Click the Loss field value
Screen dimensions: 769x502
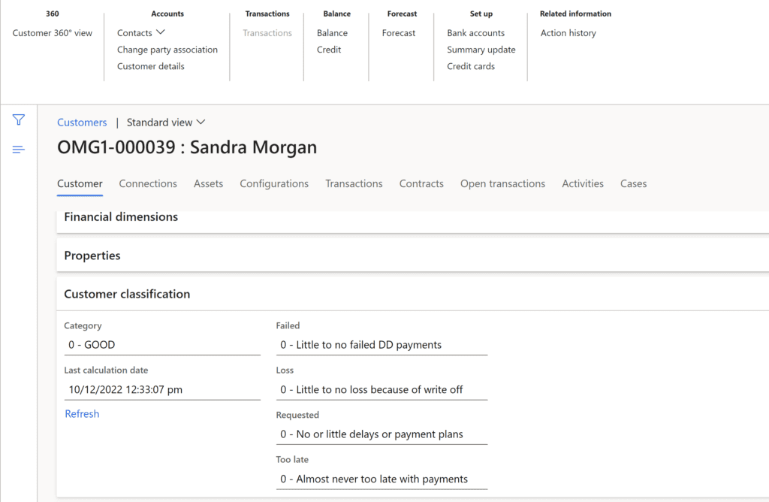(x=381, y=389)
